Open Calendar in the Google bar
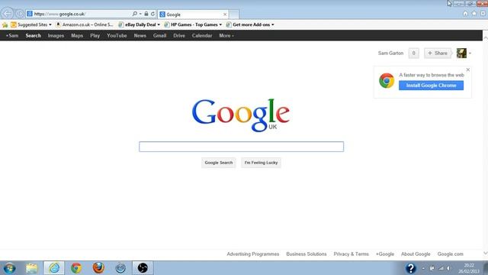Viewport: 488px width, 275px height. pos(202,36)
